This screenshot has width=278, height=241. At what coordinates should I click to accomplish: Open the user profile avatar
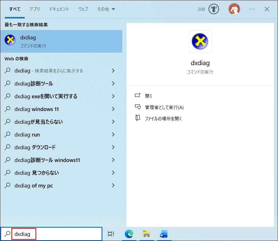234,9
